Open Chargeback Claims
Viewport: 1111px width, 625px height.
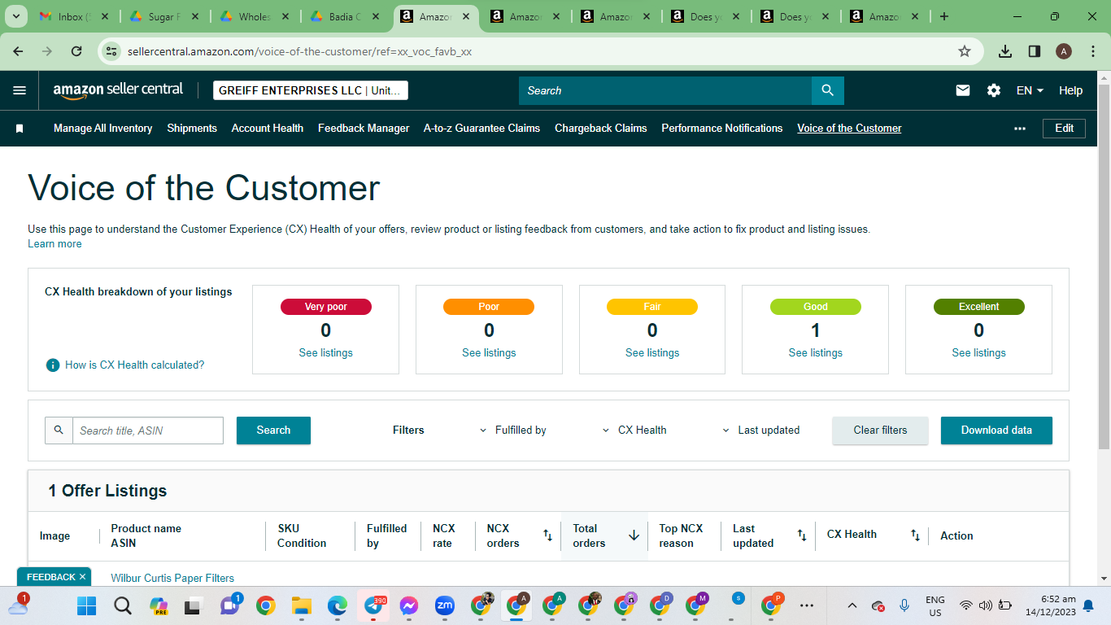(601, 129)
